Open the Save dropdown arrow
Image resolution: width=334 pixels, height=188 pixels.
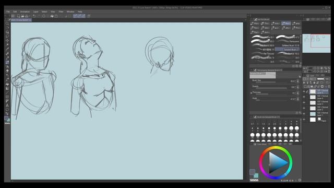coord(29,16)
